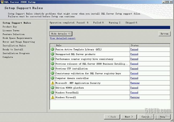The height and width of the screenshot is (122, 174).
Task: Open Passed status for Previous releases of SQL Server 2008
Action: point(134,64)
